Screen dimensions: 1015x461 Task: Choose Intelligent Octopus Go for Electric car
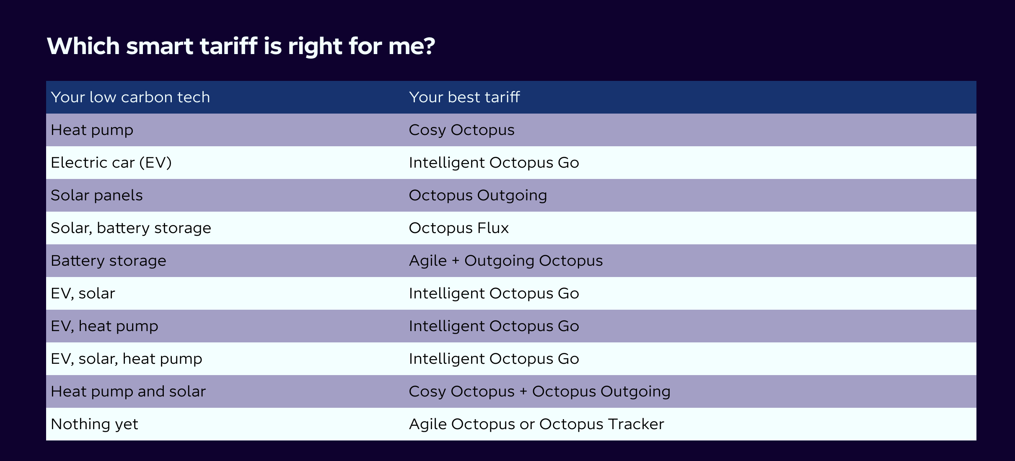point(494,163)
